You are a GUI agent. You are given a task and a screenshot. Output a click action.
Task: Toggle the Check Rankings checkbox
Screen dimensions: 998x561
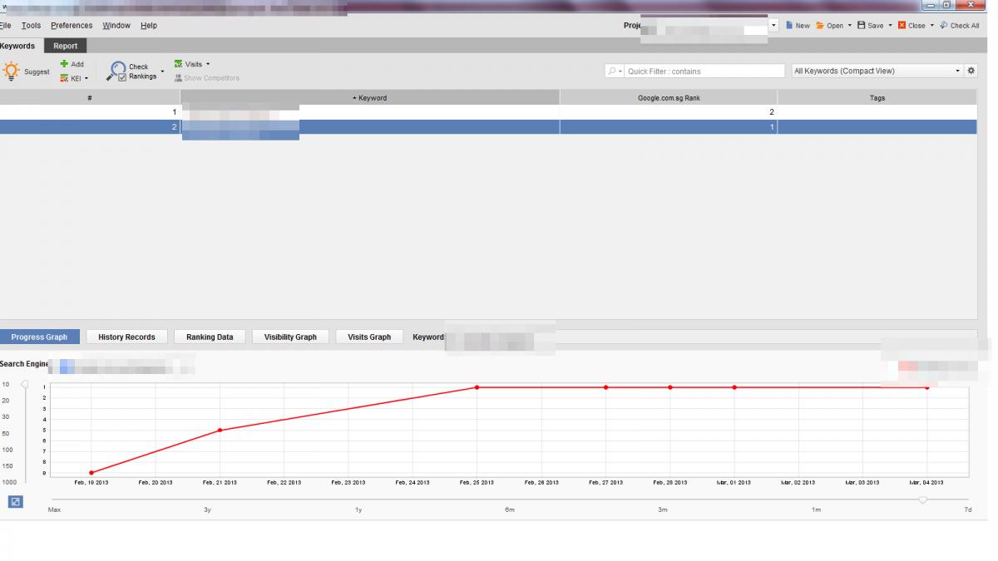point(122,77)
